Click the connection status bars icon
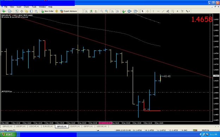220x137 pixels. point(195,130)
